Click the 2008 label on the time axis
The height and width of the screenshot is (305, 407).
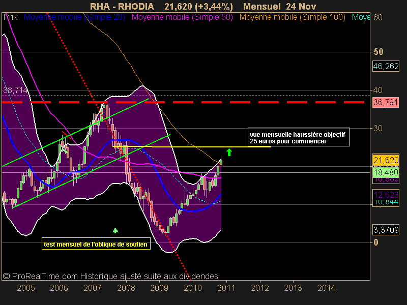[x=126, y=288]
